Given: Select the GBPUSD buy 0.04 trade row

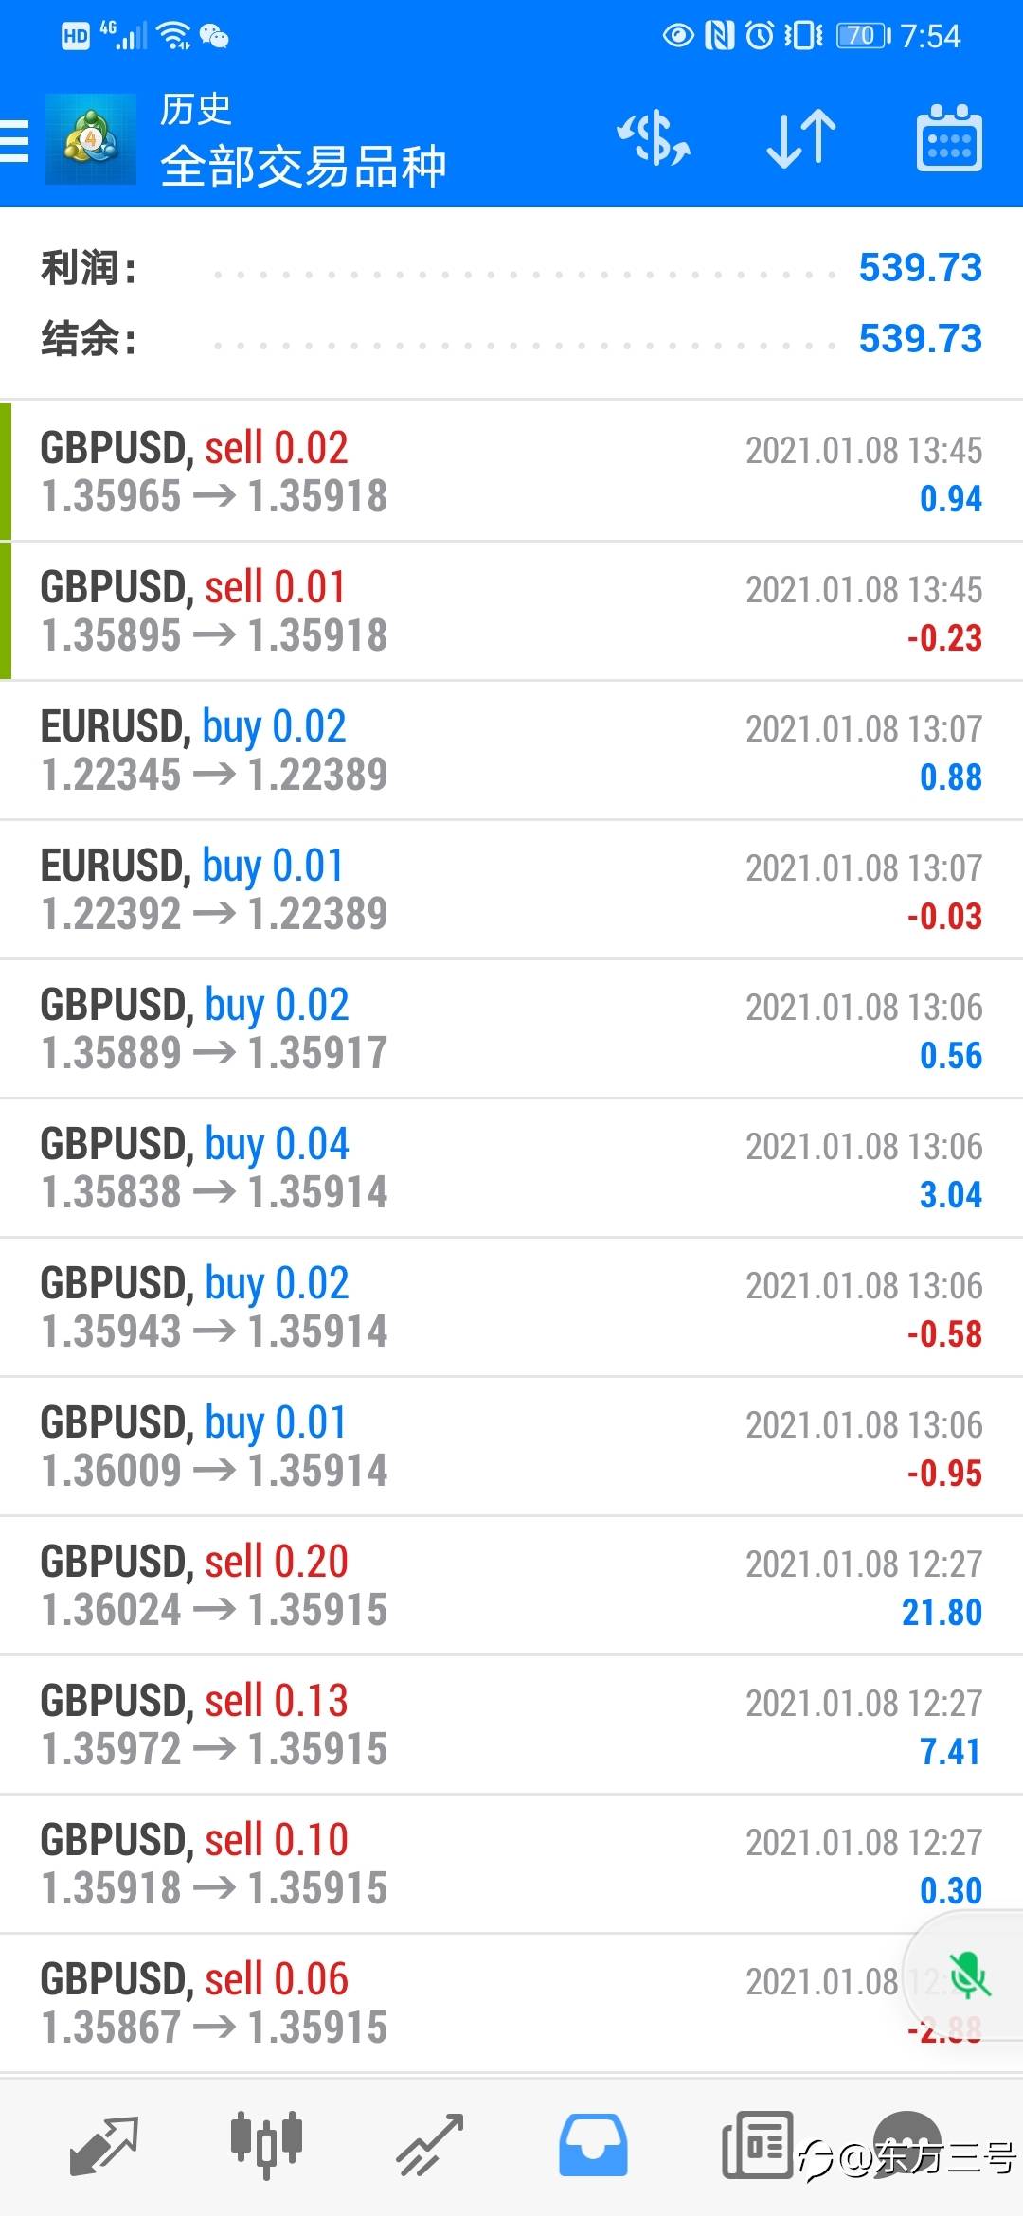Looking at the screenshot, I should tap(511, 1168).
